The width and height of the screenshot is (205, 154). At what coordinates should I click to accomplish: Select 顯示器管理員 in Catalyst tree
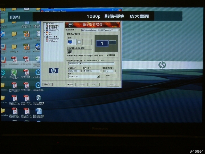(x=53, y=26)
